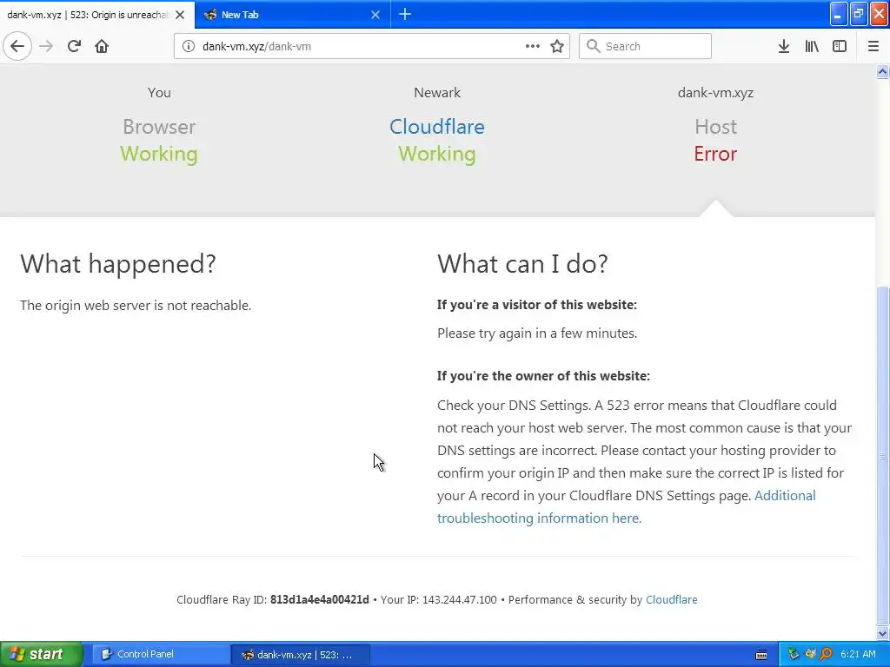Check the 6:21 AM taskbar clock
Image resolution: width=890 pixels, height=667 pixels.
point(858,654)
